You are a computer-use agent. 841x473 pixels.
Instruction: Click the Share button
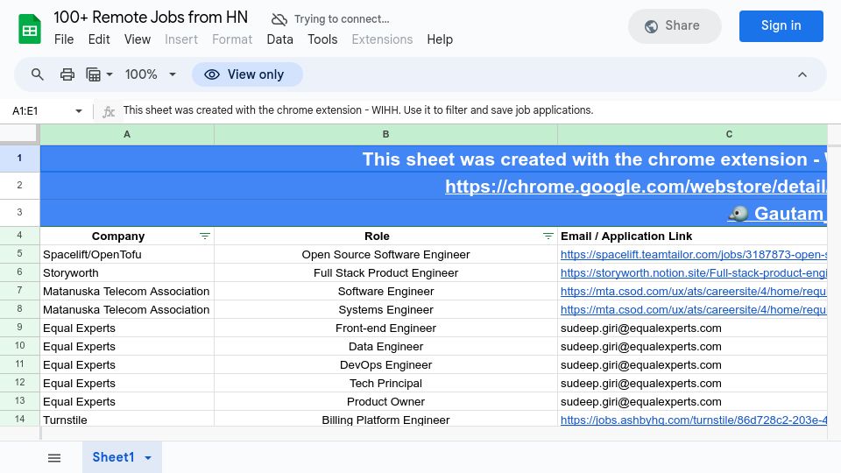coord(675,25)
